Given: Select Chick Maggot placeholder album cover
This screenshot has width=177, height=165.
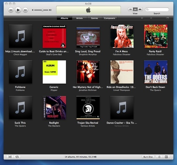Looking at the screenshot, I should [x=20, y=36].
